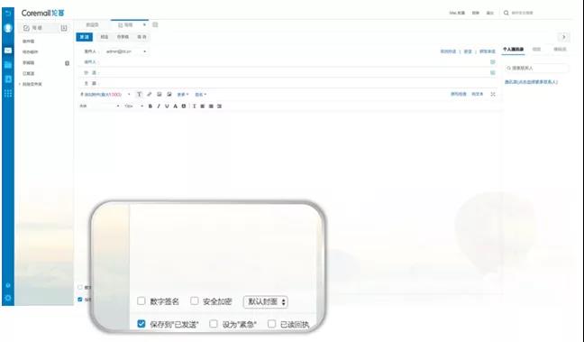The height and width of the screenshot is (342, 584).
Task: Toggle italic formatting in editor toolbar
Action: click(159, 106)
